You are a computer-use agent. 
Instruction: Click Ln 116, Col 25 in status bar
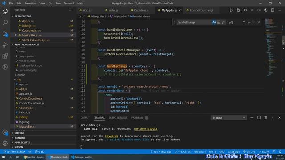[183, 152]
